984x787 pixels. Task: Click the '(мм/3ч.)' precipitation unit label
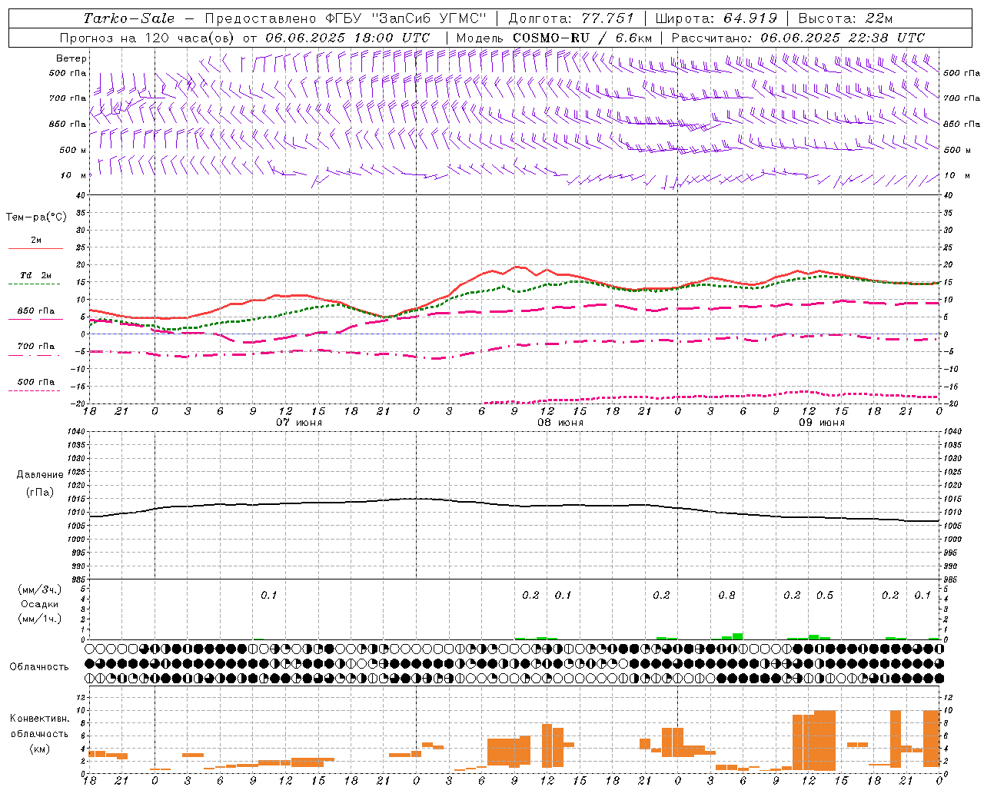(40, 589)
